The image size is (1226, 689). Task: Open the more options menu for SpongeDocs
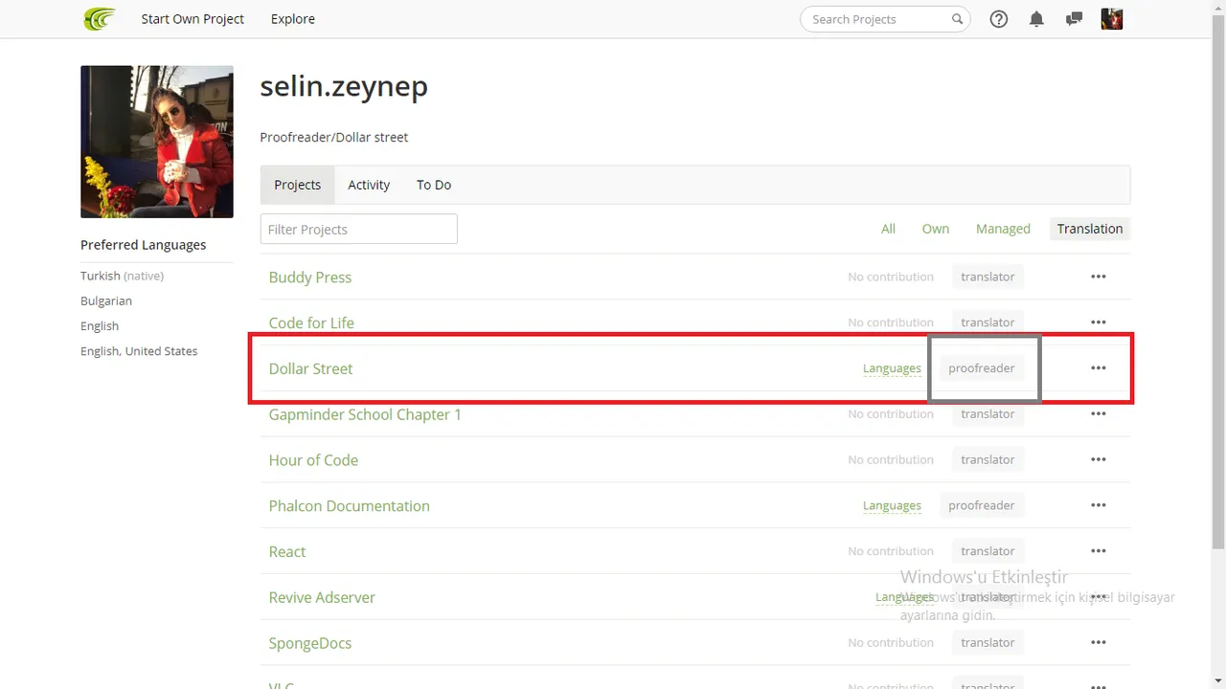pos(1099,643)
